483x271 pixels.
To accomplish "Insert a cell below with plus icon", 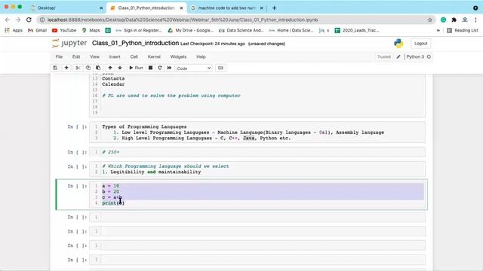I will pyautogui.click(x=66, y=68).
